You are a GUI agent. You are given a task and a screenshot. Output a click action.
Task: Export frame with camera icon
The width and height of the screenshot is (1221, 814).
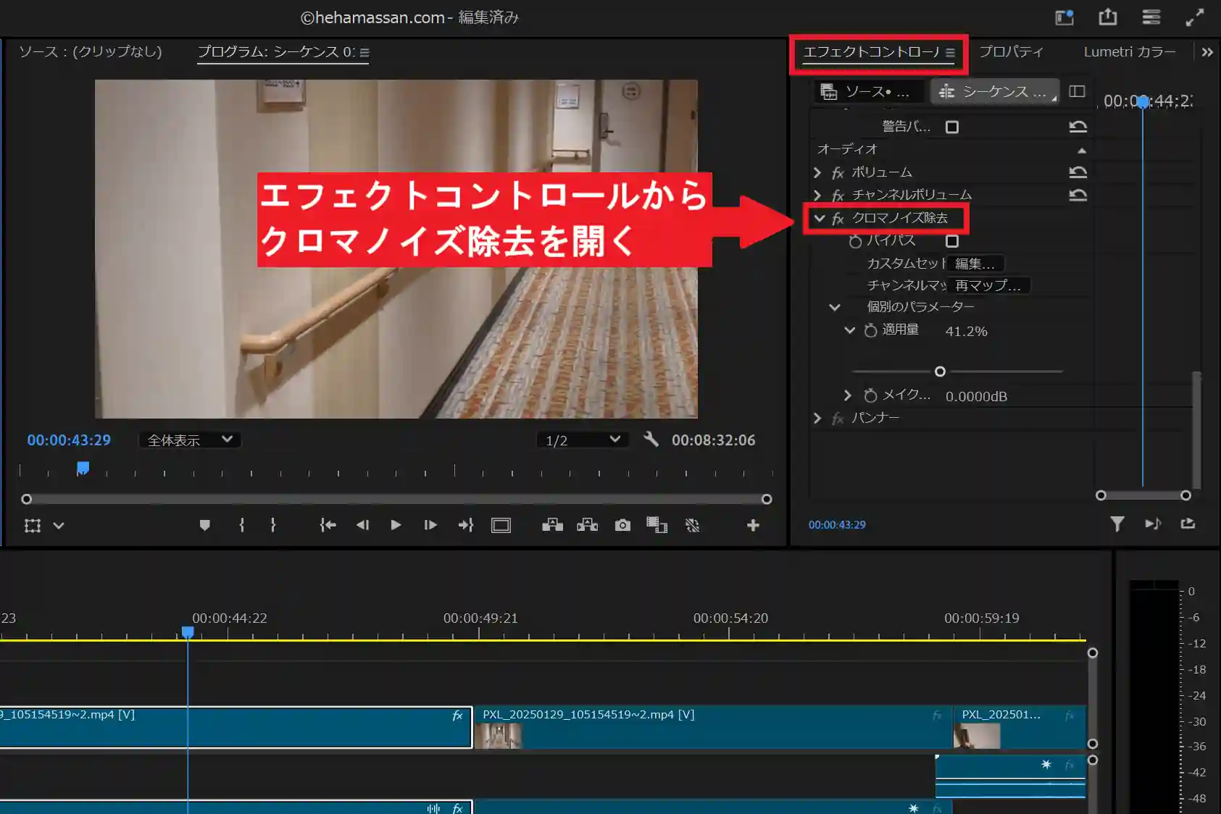pyautogui.click(x=622, y=525)
